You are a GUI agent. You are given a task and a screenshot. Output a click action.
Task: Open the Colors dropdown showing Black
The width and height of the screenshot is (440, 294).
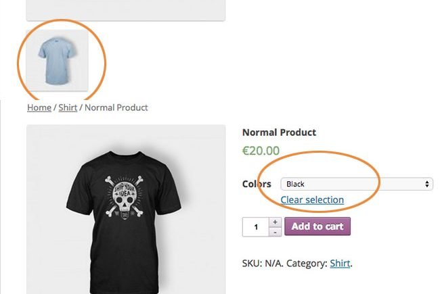[352, 184]
